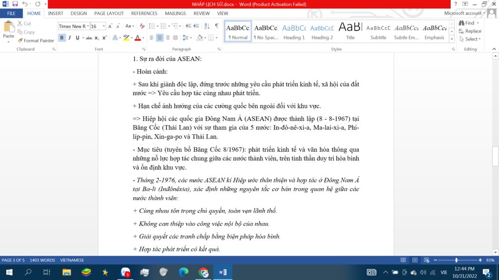The height and width of the screenshot is (280, 499).
Task: Apply the subscript format
Action: [97, 38]
